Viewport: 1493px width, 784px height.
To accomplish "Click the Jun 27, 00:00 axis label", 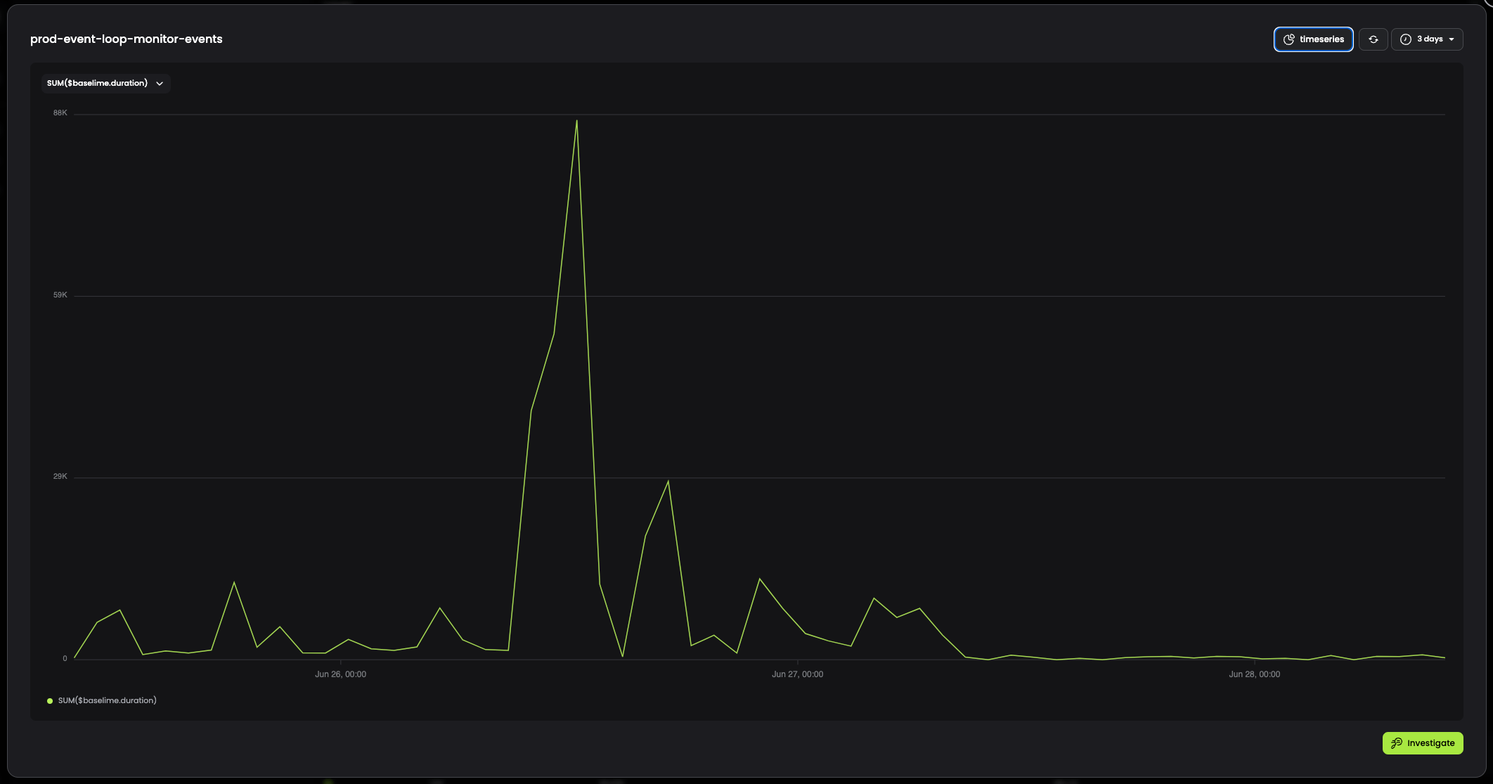I will pyautogui.click(x=797, y=674).
